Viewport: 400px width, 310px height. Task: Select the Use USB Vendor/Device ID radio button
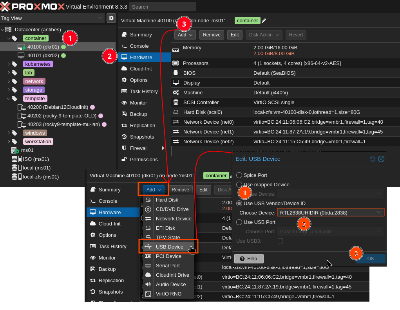click(239, 204)
